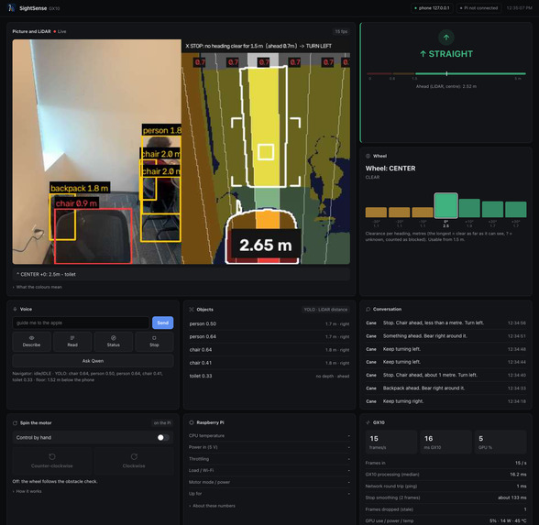Expand About these numbers
539x525 pixels.
pyautogui.click(x=212, y=506)
